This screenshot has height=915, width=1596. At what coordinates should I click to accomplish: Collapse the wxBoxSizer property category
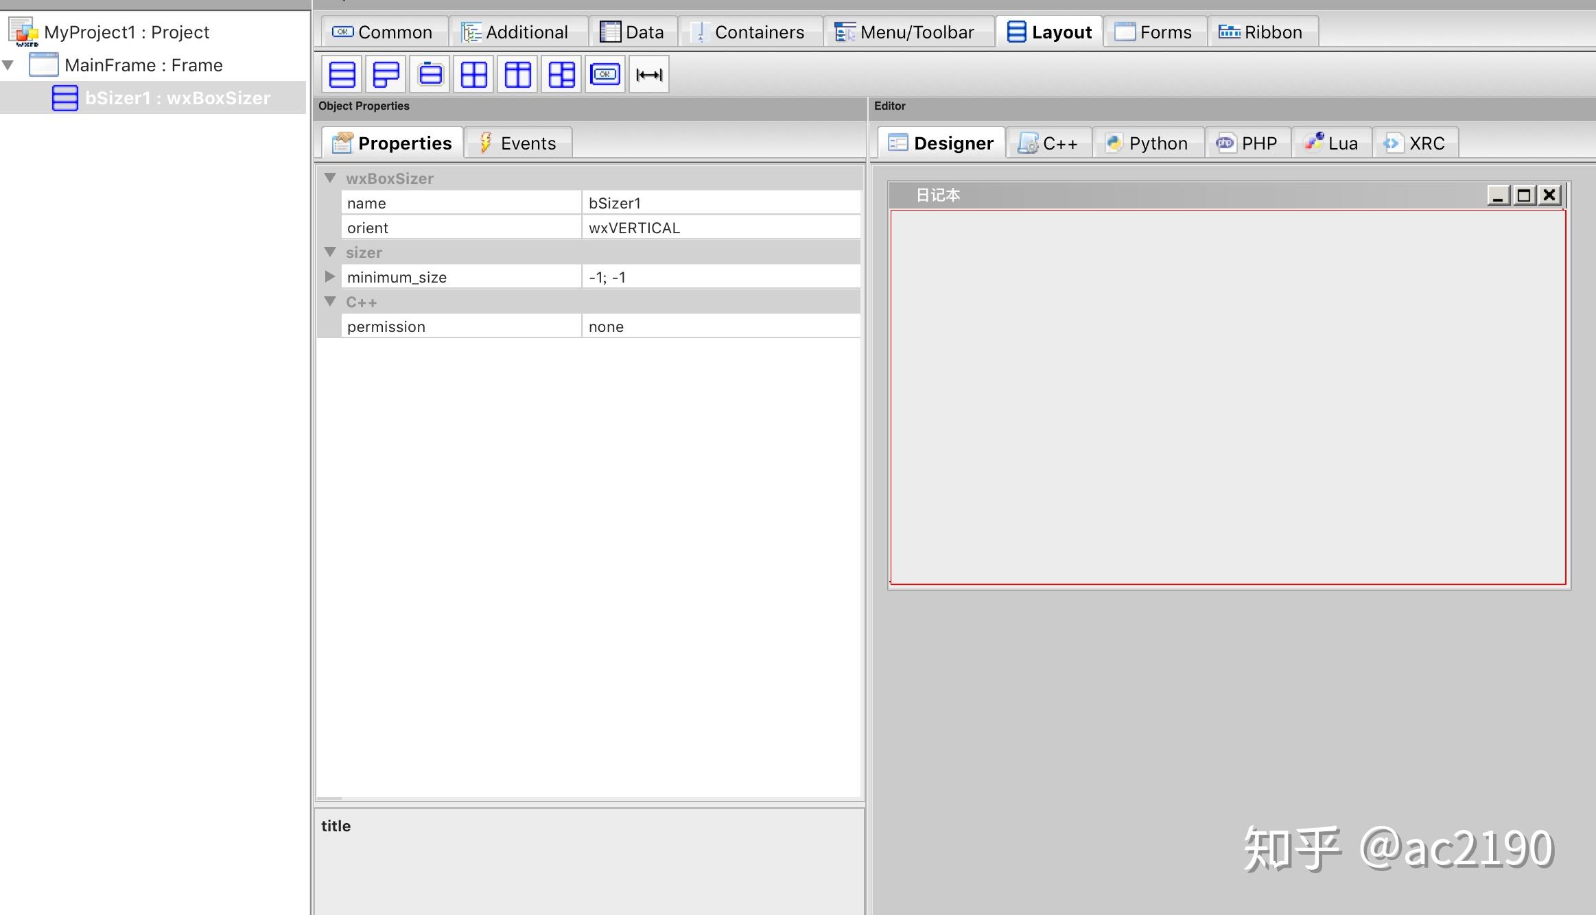(x=330, y=178)
